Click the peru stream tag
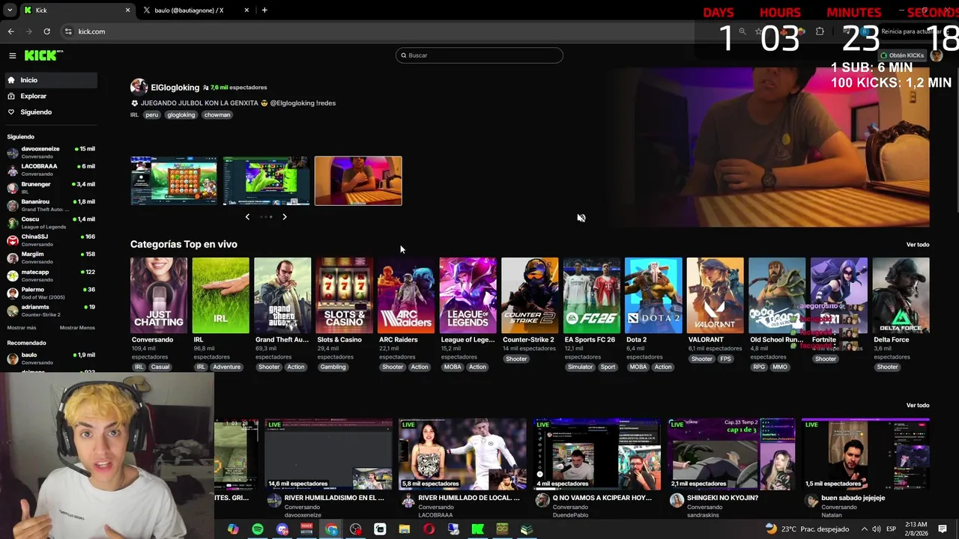 point(152,115)
